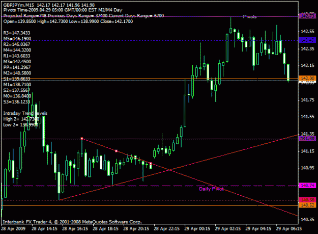Viewport: 318px width, 234px height.
Task: Click the 141.55 price axis label
Action: 308,117
